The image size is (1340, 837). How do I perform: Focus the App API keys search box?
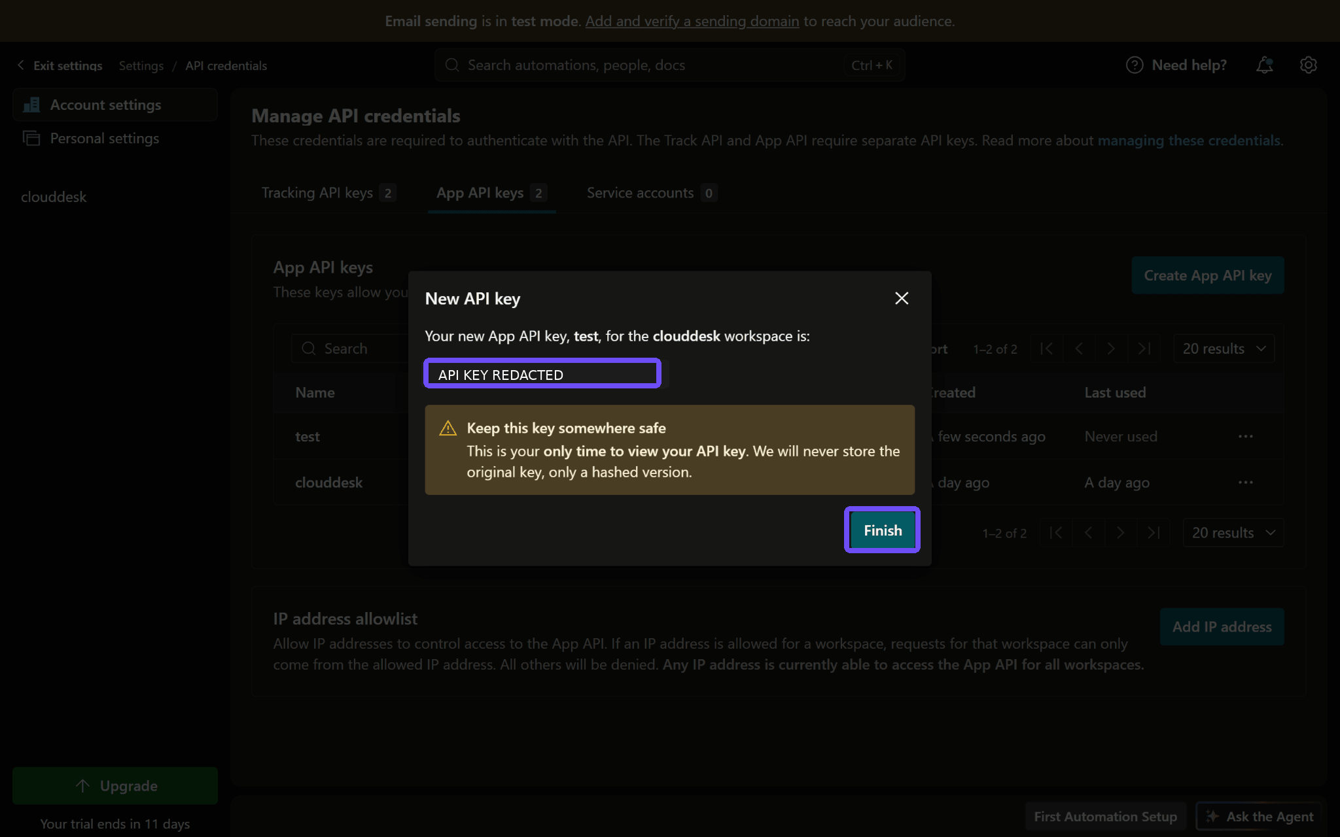point(350,349)
